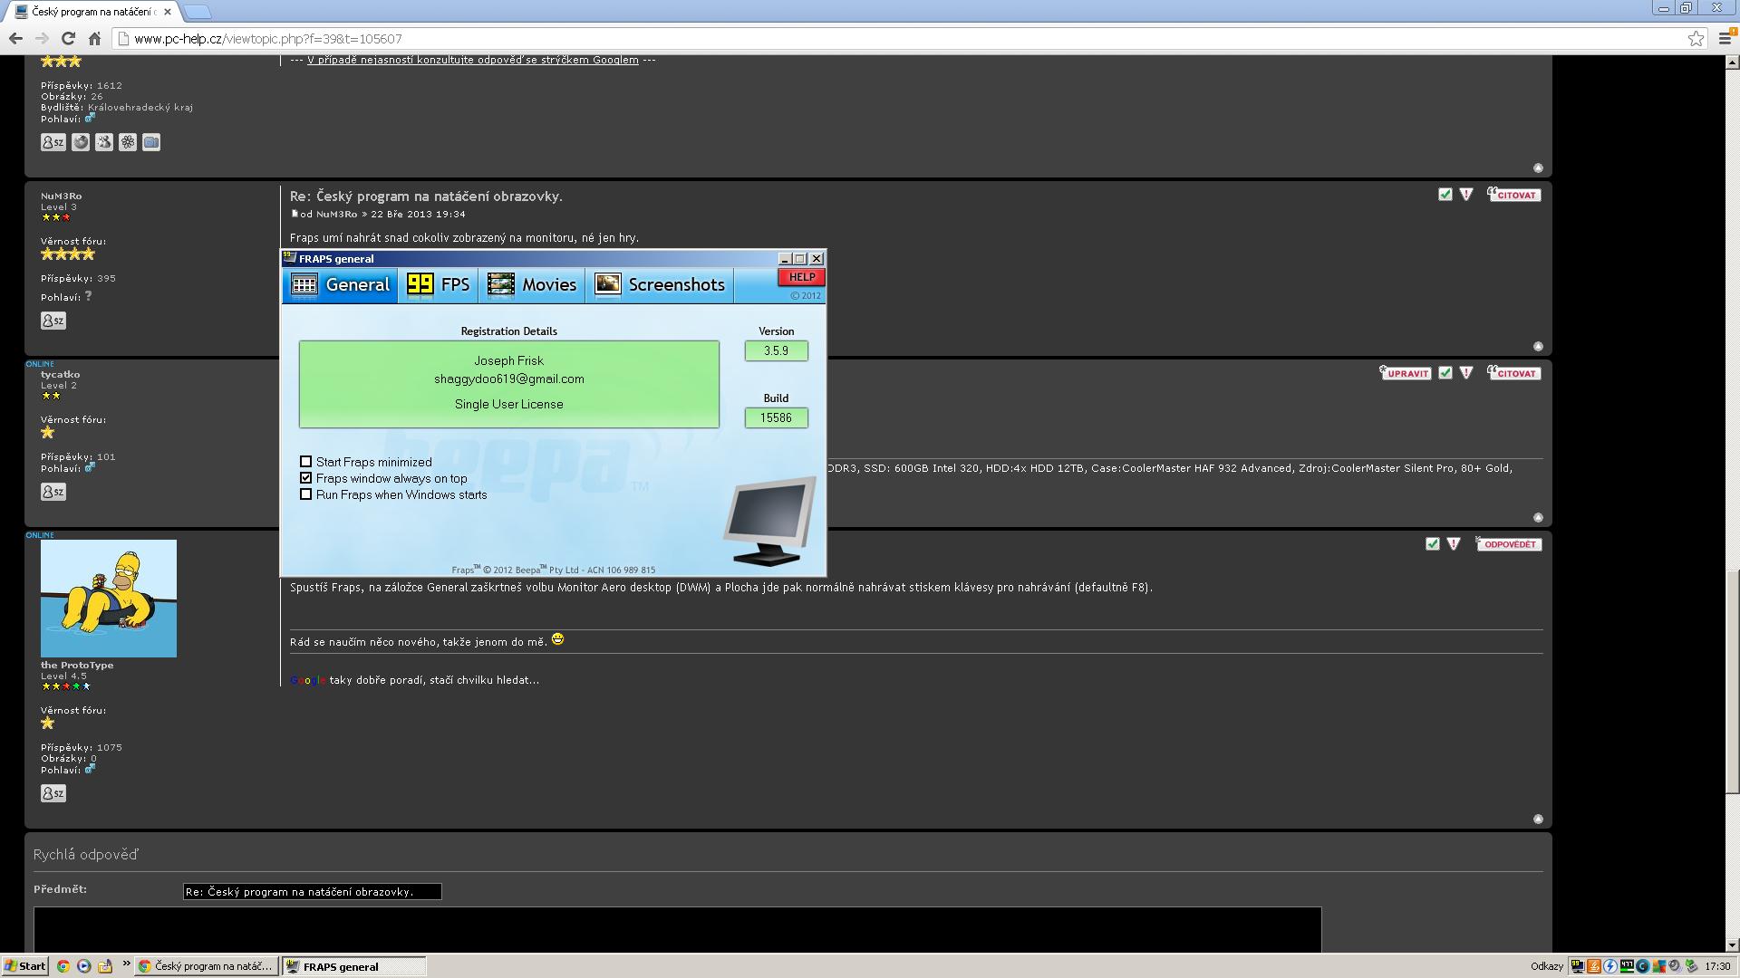Switch to the Movies tab in Fraps
Viewport: 1740px width, 978px height.
[x=532, y=285]
